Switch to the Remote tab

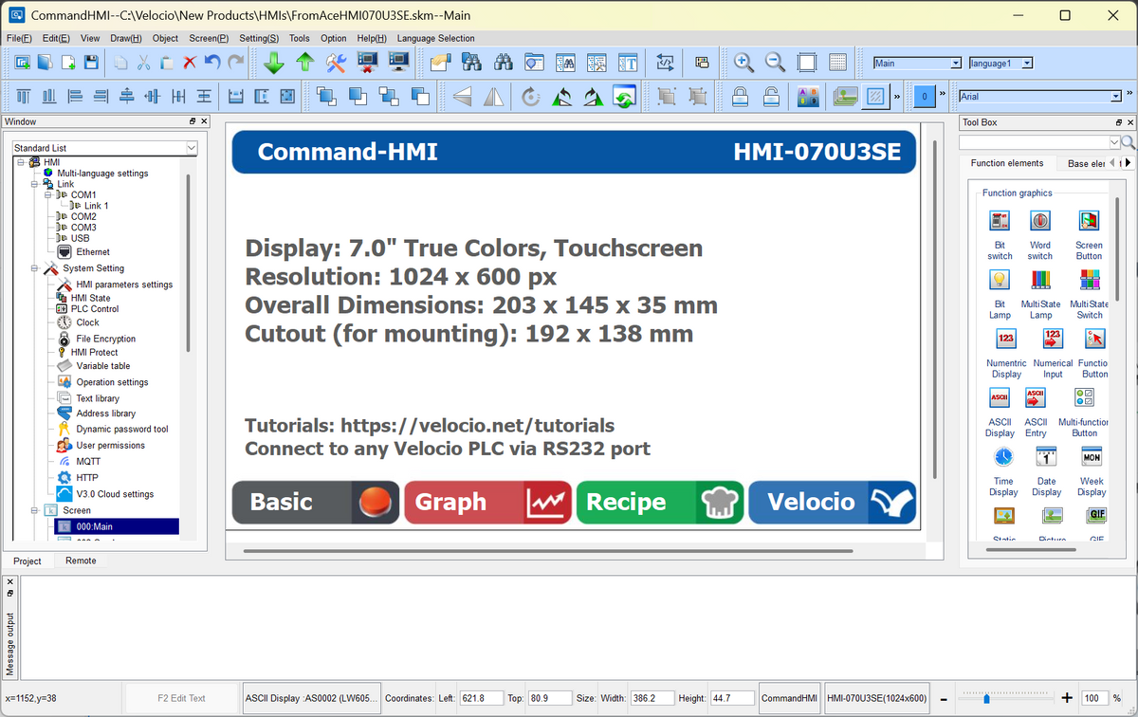(81, 561)
